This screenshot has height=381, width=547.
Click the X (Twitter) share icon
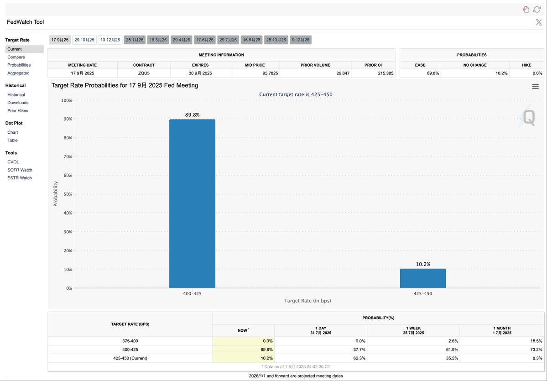click(x=539, y=22)
